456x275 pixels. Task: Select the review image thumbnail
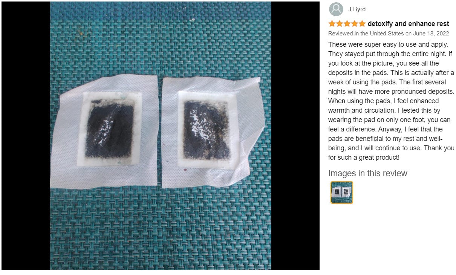342,192
